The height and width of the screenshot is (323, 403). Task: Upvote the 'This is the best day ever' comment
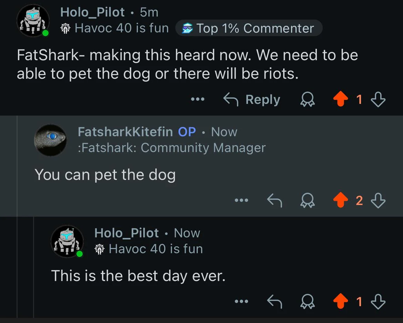coord(341,301)
